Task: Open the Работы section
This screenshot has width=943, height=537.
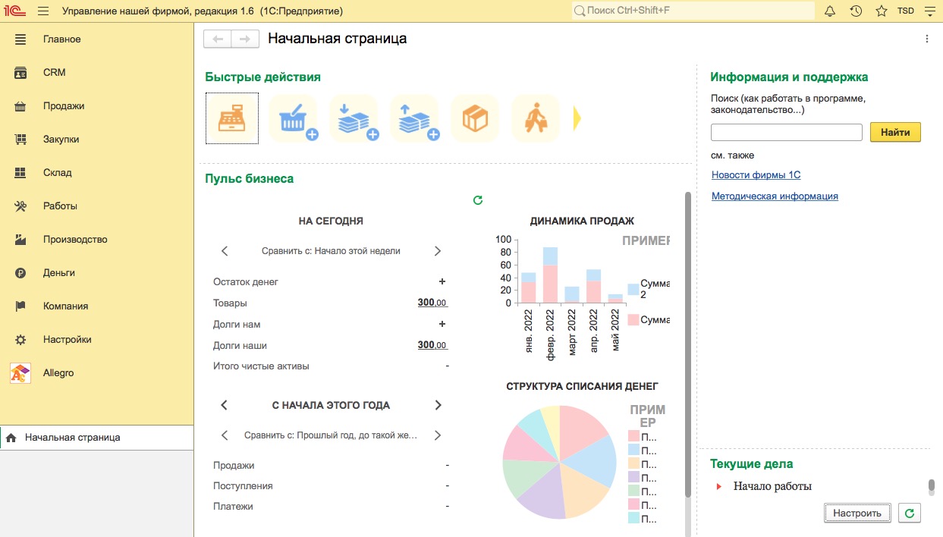Action: 60,206
